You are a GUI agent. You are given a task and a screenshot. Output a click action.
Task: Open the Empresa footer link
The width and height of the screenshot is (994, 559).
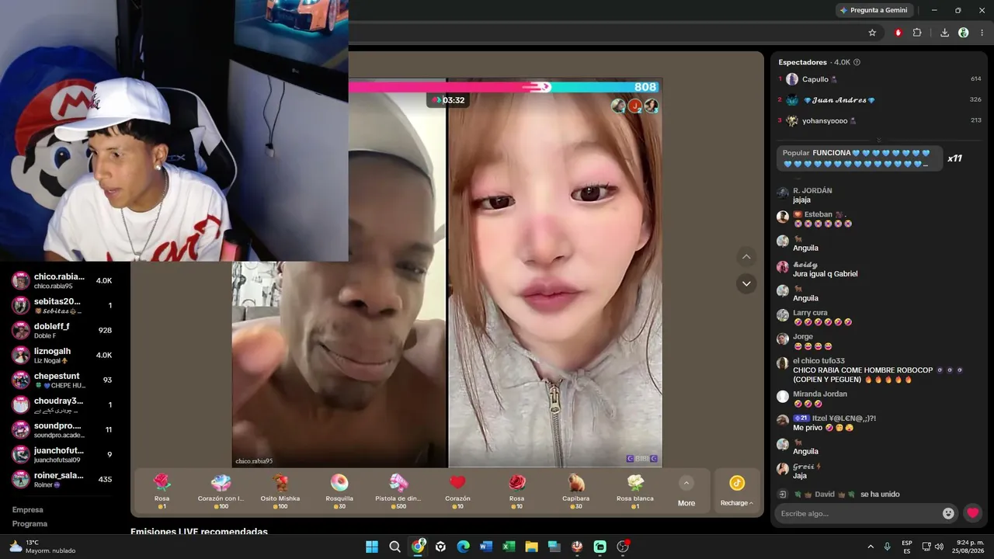28,510
